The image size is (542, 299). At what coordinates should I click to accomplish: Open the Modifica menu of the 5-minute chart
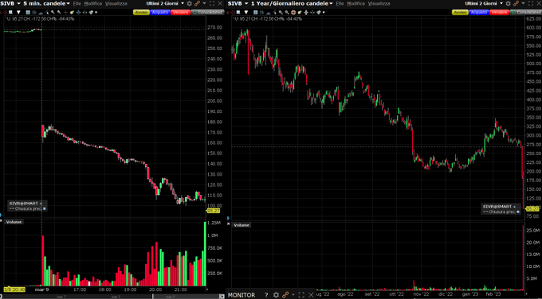[x=93, y=3]
